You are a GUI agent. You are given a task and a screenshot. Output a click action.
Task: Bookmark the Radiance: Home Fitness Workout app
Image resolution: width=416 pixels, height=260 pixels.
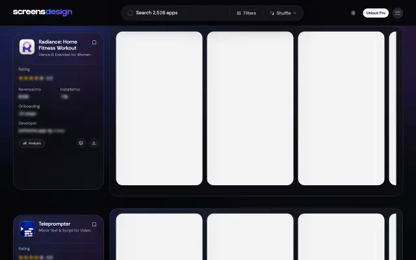tap(94, 42)
